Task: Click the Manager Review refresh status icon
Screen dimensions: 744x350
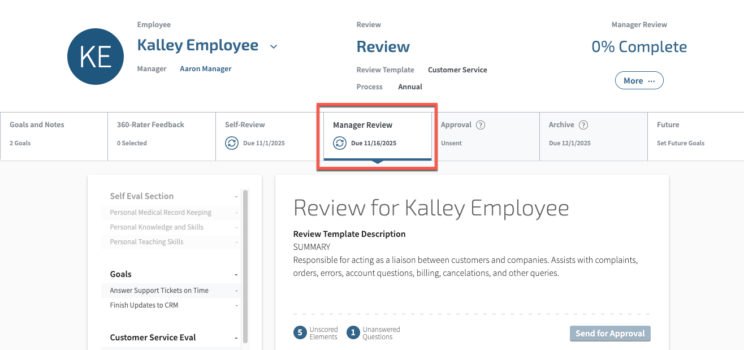Action: coord(339,143)
